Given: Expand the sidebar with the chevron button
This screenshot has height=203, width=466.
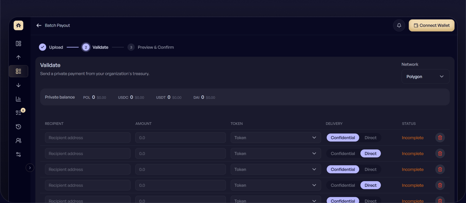Looking at the screenshot, I should [30, 168].
